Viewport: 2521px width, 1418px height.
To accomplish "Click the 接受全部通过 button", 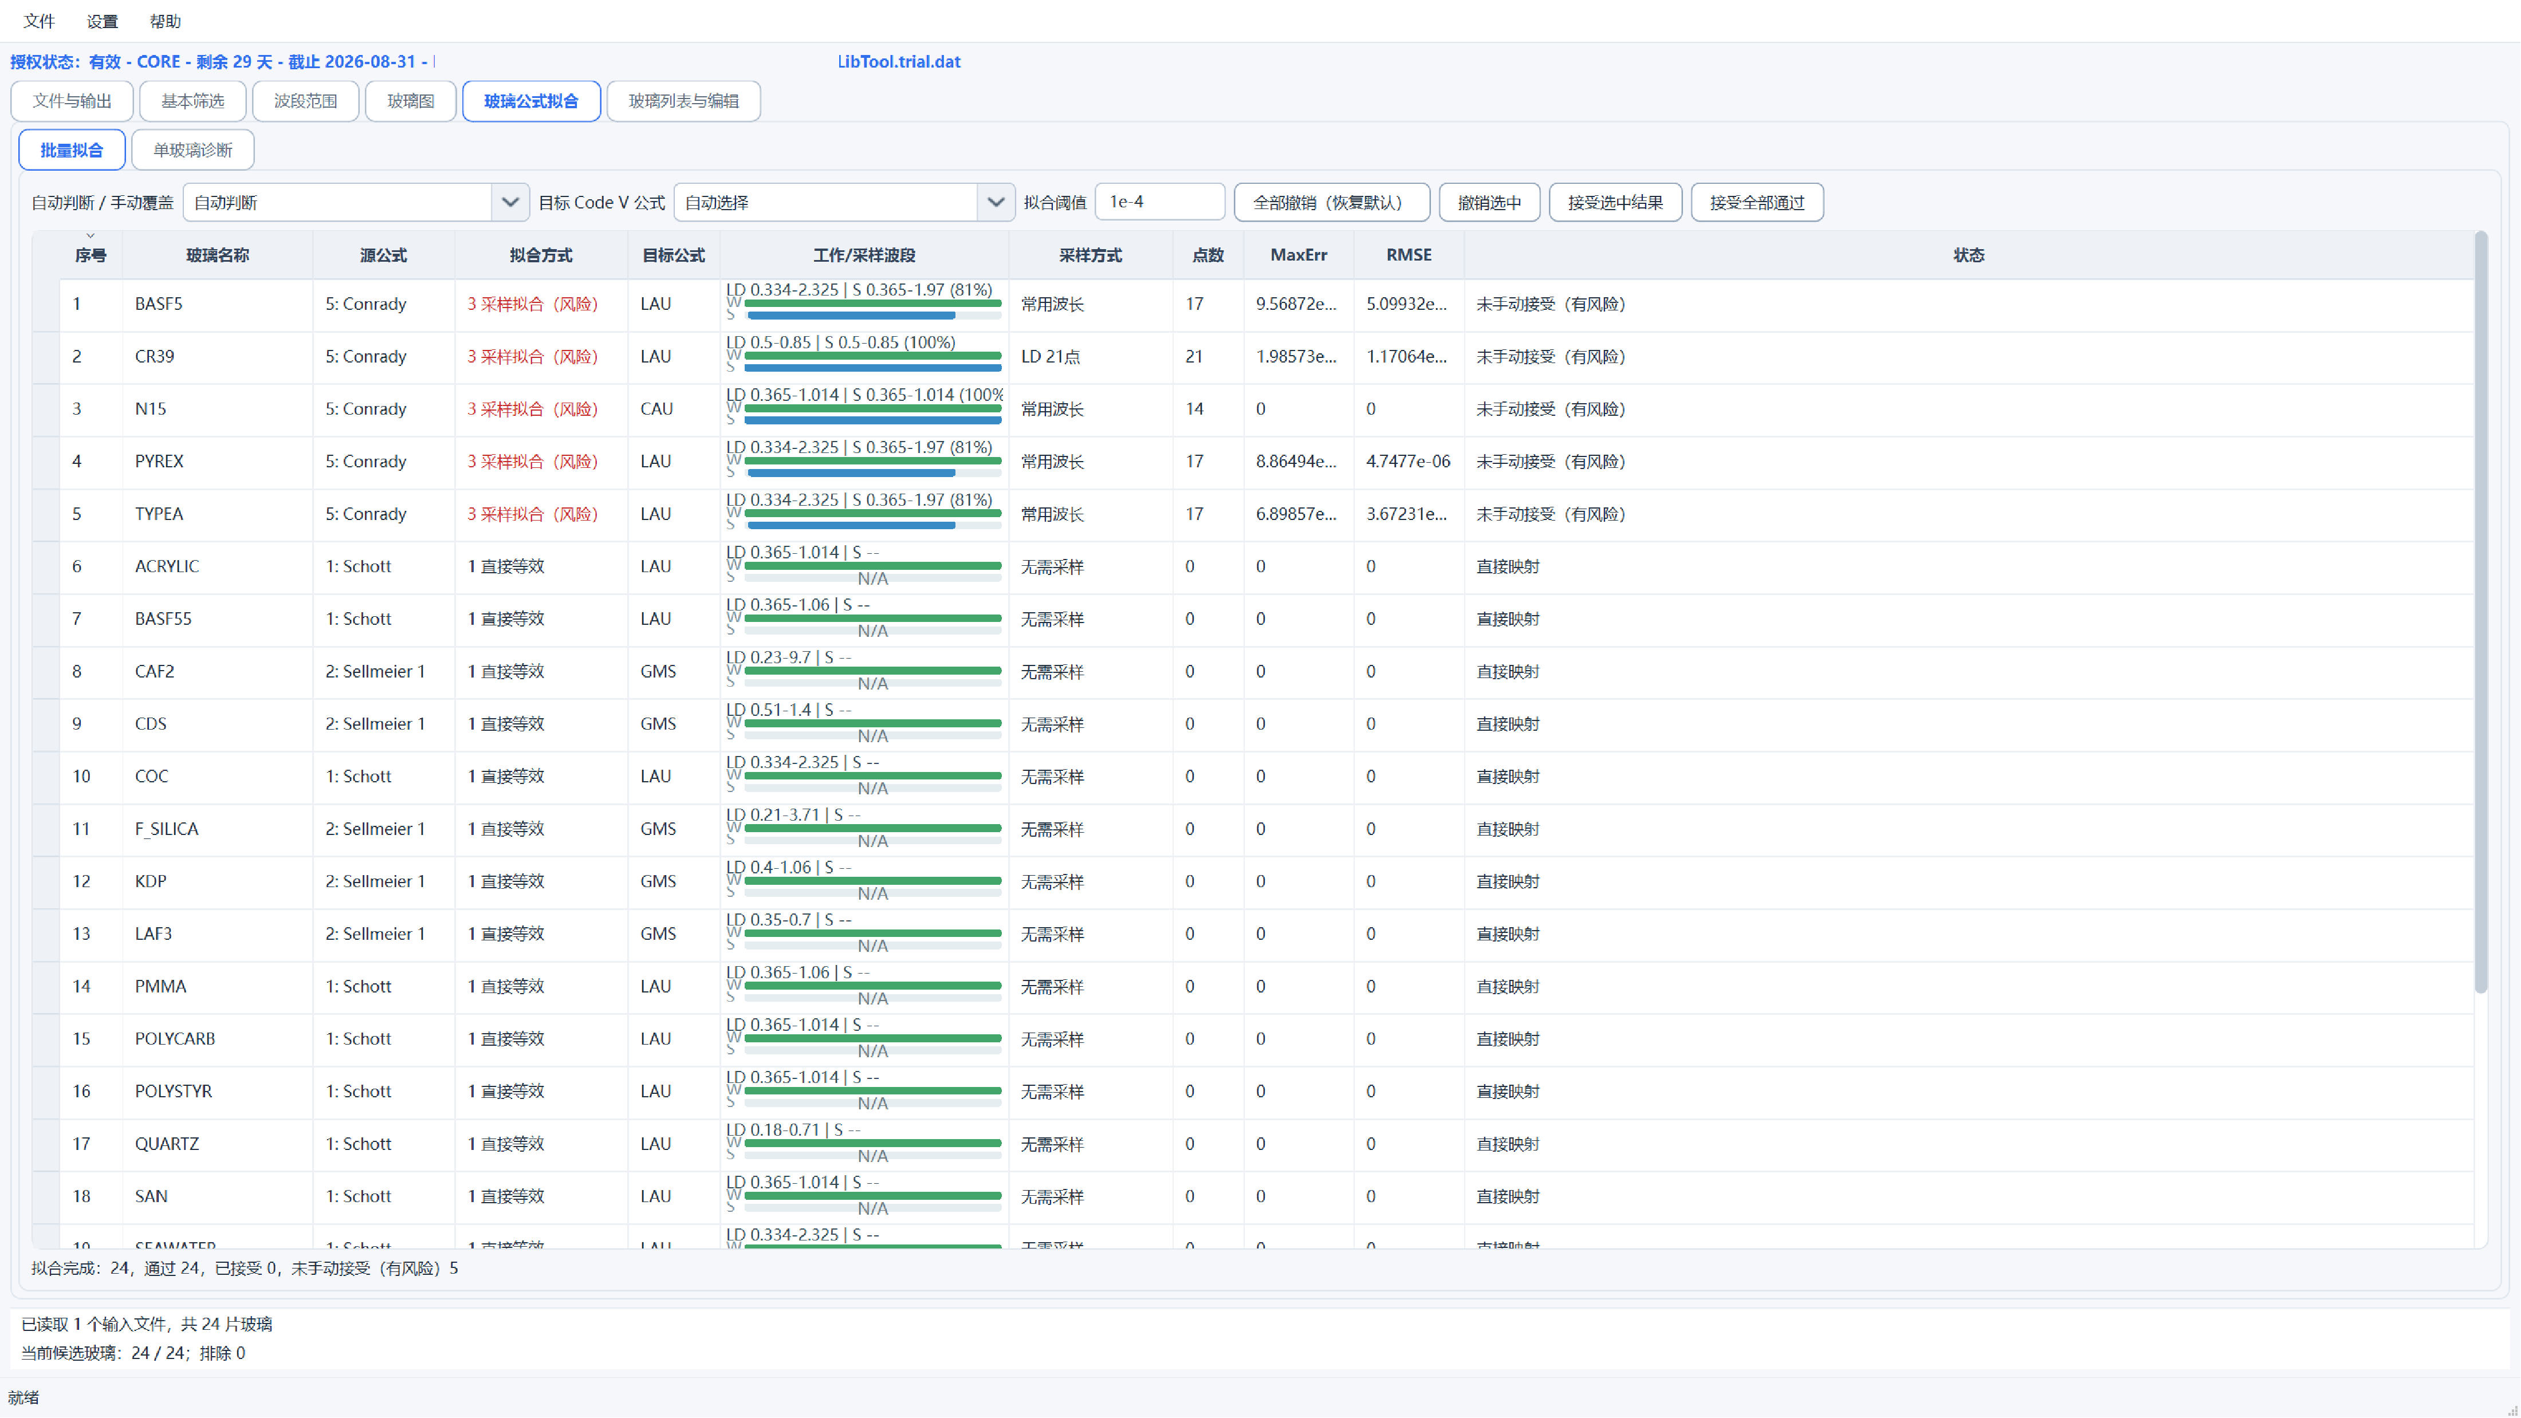I will click(1757, 203).
